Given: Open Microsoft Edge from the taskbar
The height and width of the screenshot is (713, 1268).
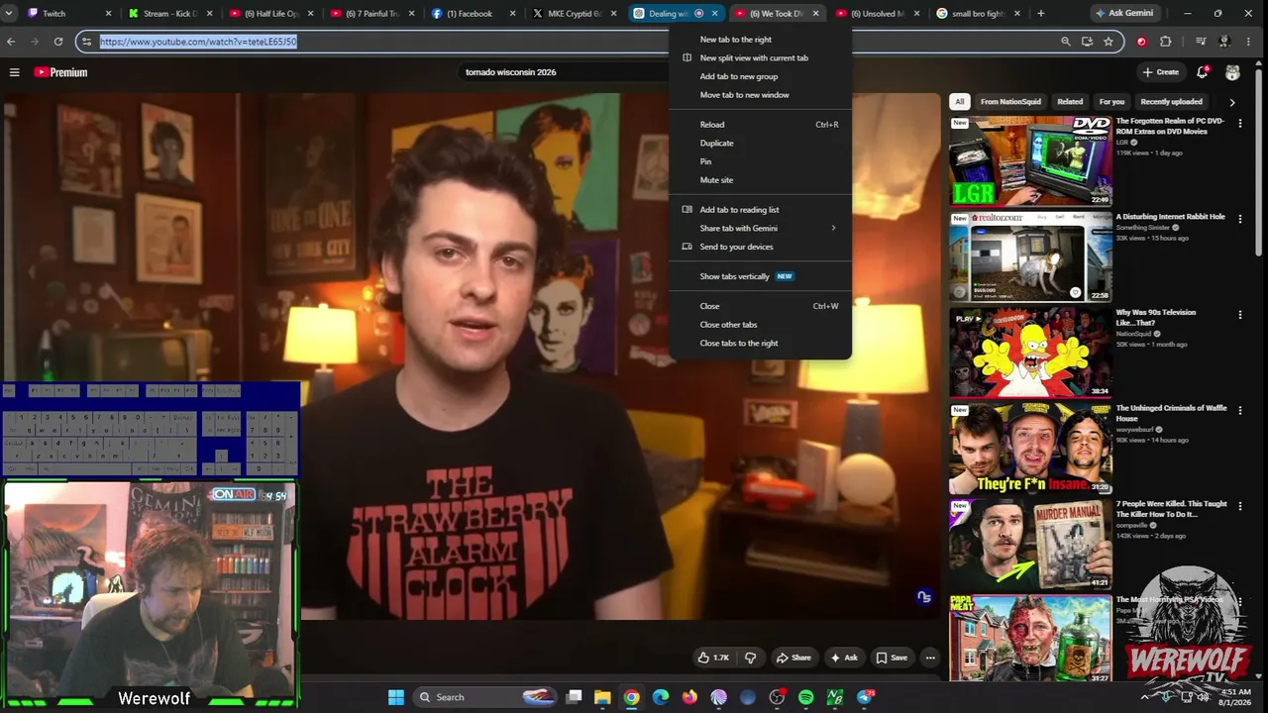Looking at the screenshot, I should coord(661,697).
